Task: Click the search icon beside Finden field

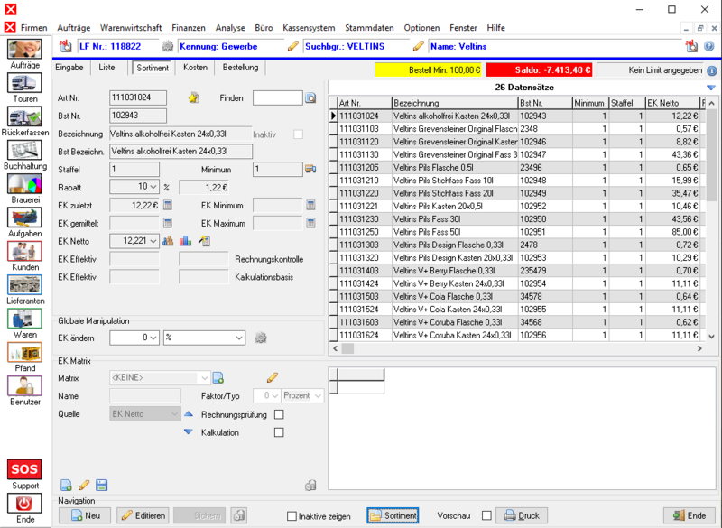Action: [310, 97]
